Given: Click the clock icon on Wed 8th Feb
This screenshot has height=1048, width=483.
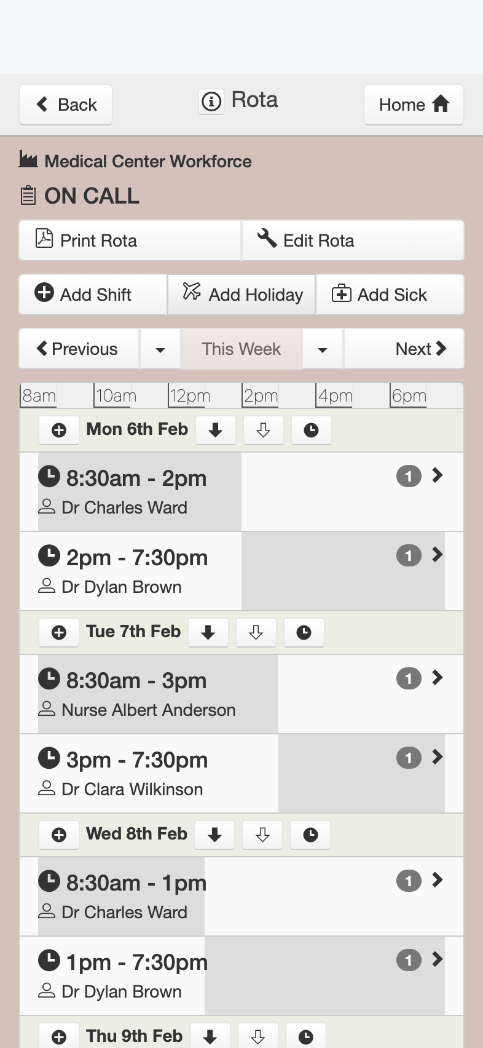Looking at the screenshot, I should pos(310,835).
